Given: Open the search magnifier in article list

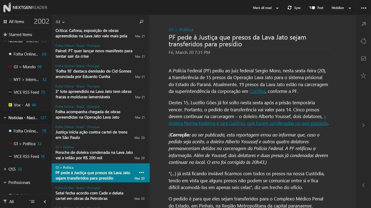Looking at the screenshot, I should coord(141,22).
